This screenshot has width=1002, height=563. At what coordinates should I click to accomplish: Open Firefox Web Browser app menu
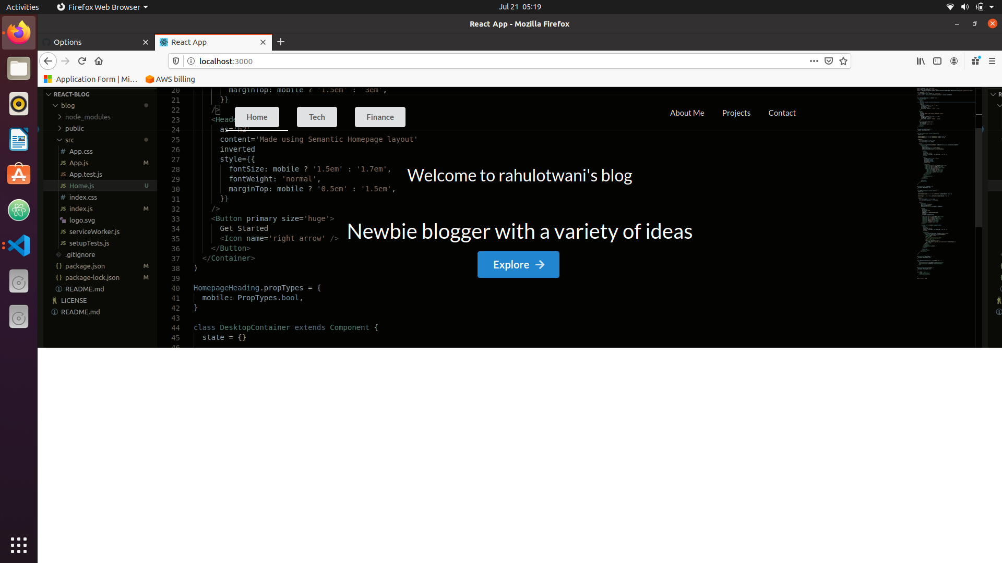pyautogui.click(x=103, y=7)
